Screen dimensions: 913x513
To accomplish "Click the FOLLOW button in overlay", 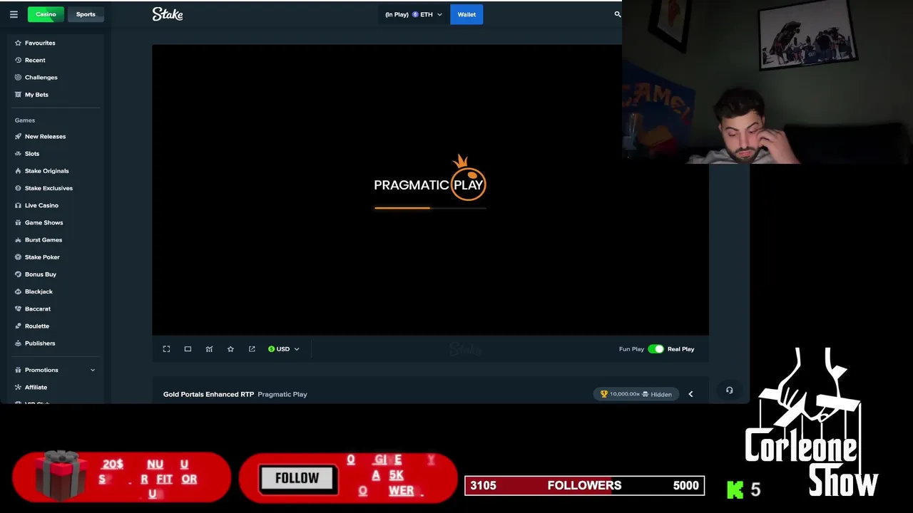I will click(297, 478).
